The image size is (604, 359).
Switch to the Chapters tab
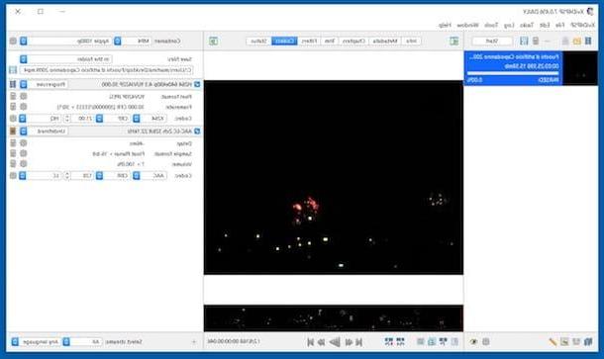tap(353, 41)
